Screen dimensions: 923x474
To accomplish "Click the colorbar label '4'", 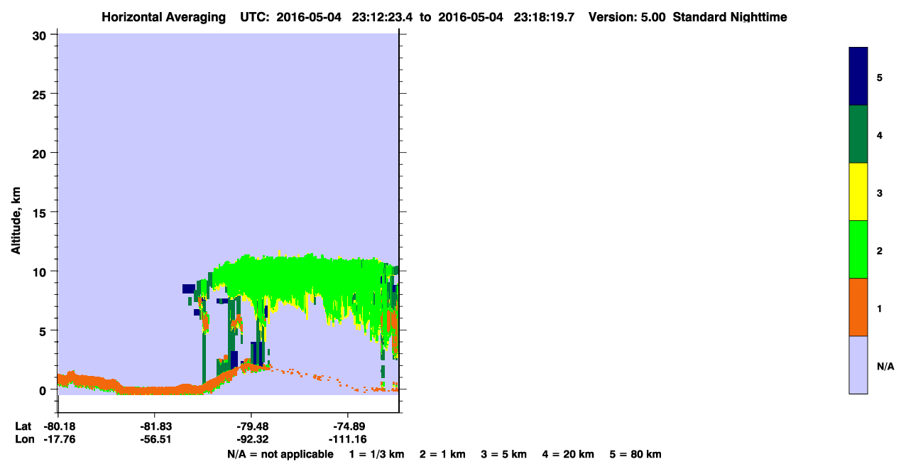I will 880,134.
